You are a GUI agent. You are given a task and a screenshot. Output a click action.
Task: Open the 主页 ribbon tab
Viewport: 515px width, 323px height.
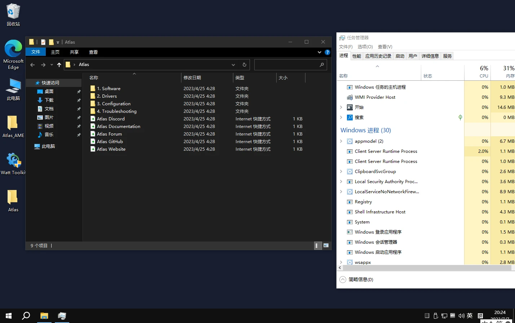tap(55, 52)
